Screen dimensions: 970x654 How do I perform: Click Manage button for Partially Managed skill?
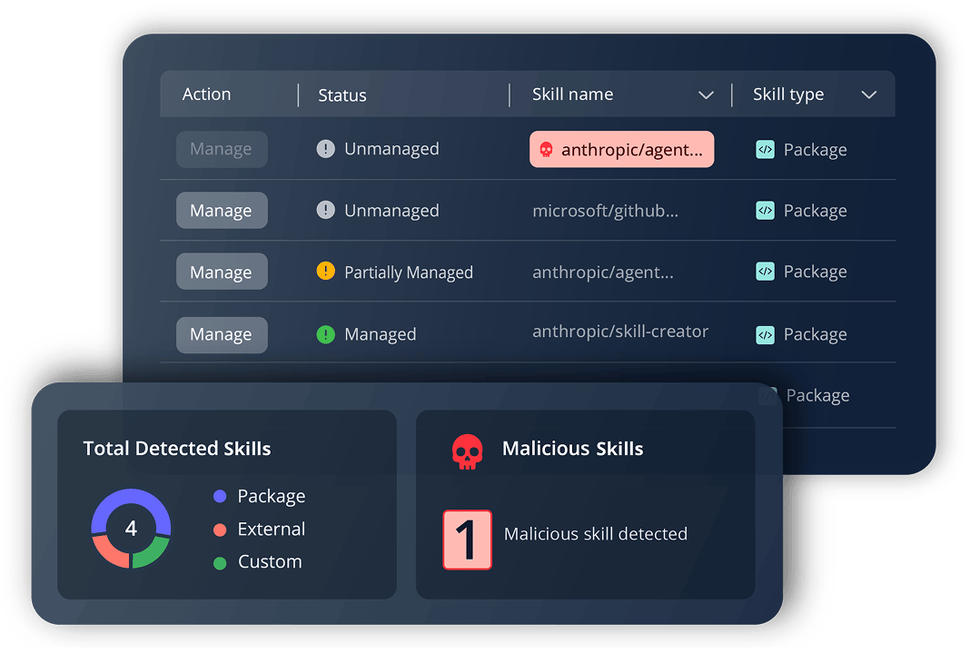tap(222, 272)
